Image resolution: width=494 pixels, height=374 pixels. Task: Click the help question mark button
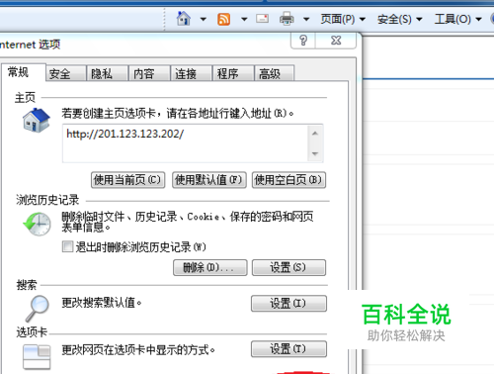(x=303, y=41)
